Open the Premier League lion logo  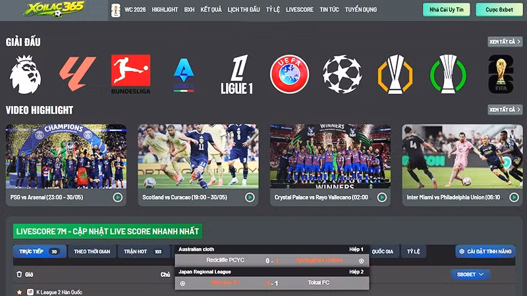[25, 74]
